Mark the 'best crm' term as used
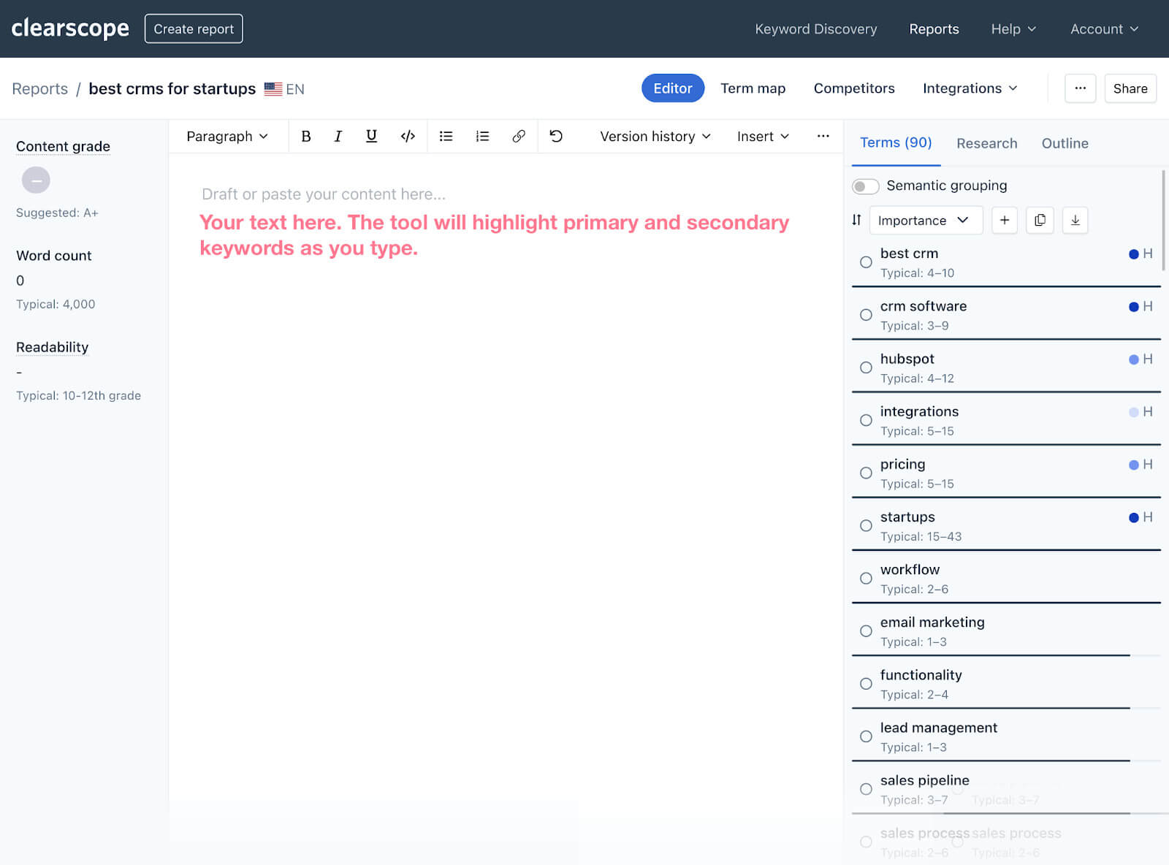The image size is (1169, 865). [866, 262]
